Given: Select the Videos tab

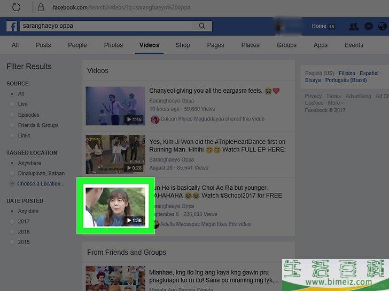Looking at the screenshot, I should pyautogui.click(x=149, y=45).
